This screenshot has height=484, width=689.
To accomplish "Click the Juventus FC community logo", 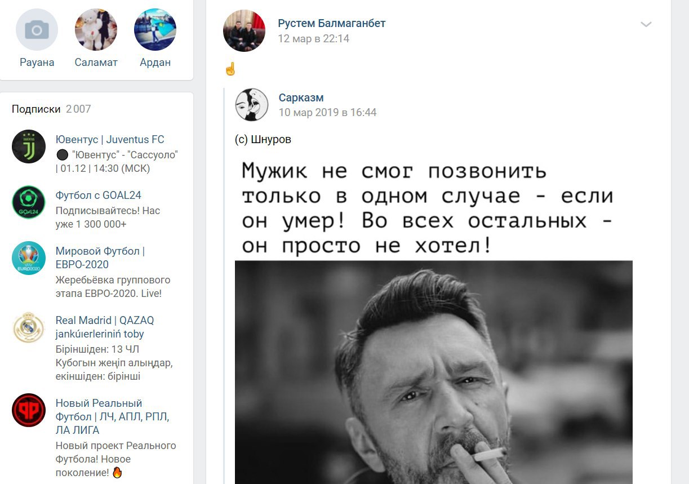I will [29, 146].
